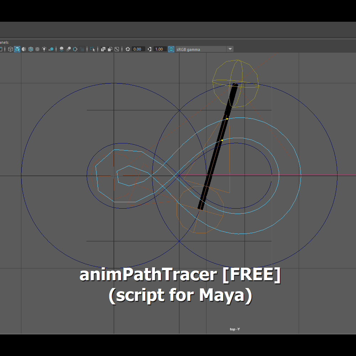Select upper yellow point on rod
Image resolution: width=356 pixels, height=356 pixels.
227,119
